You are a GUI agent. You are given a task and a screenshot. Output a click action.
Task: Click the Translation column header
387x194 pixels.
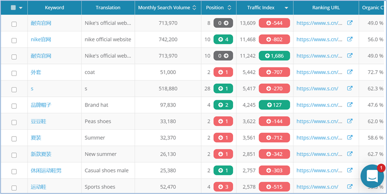[108, 8]
